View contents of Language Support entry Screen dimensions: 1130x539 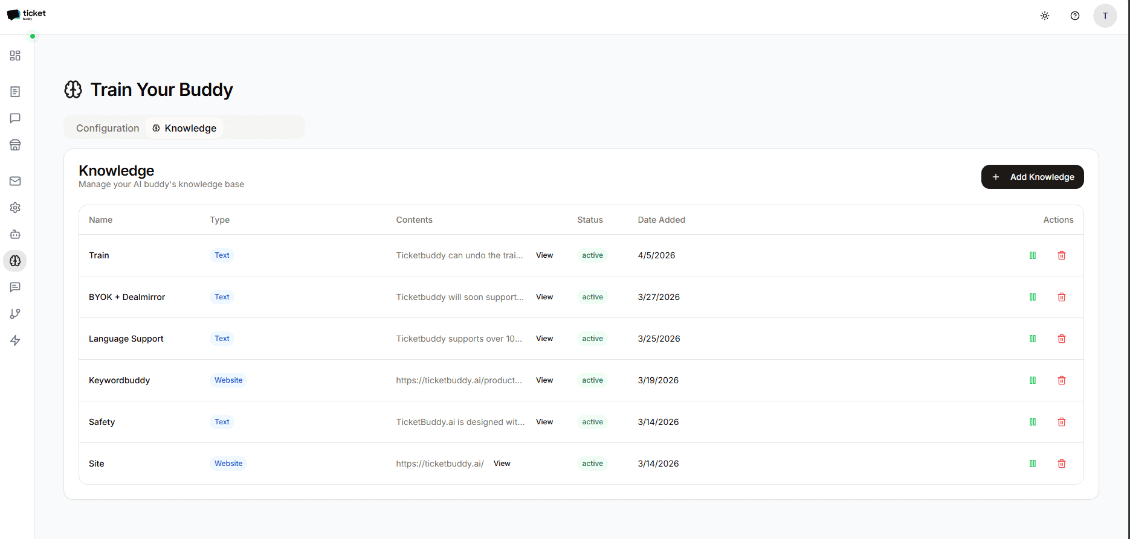click(544, 339)
